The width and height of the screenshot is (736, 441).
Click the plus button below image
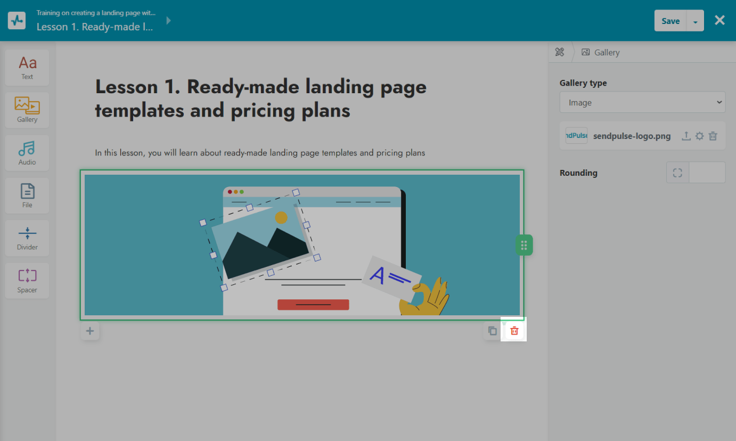[90, 331]
